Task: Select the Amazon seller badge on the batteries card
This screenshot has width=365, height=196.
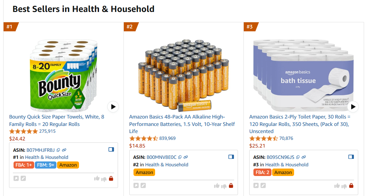Action: (x=144, y=172)
